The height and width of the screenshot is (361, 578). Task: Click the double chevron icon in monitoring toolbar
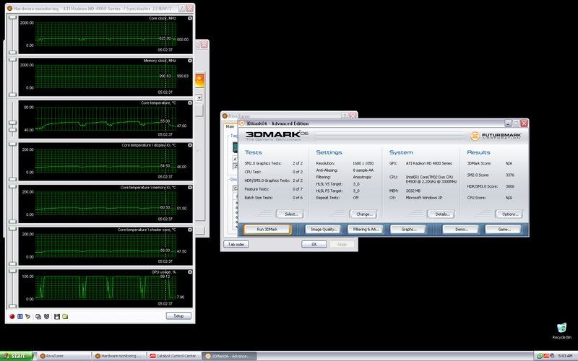46,316
